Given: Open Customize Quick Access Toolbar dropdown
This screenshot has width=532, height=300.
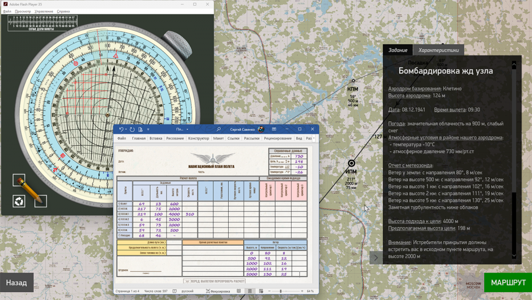Looking at the screenshot, I should point(148,129).
